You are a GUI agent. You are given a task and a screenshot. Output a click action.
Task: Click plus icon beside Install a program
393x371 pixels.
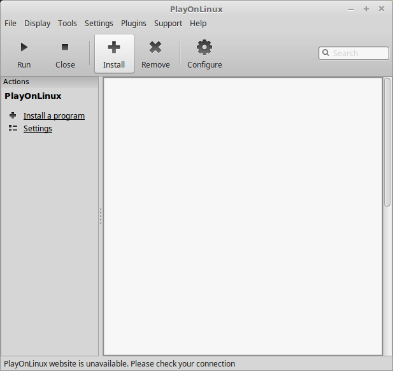(x=13, y=115)
